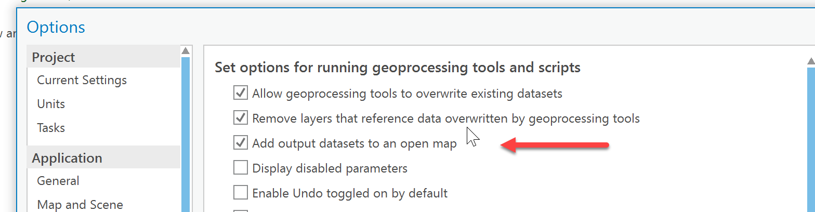Click the Options dialog title
Screen dimensions: 815x212
pos(56,27)
